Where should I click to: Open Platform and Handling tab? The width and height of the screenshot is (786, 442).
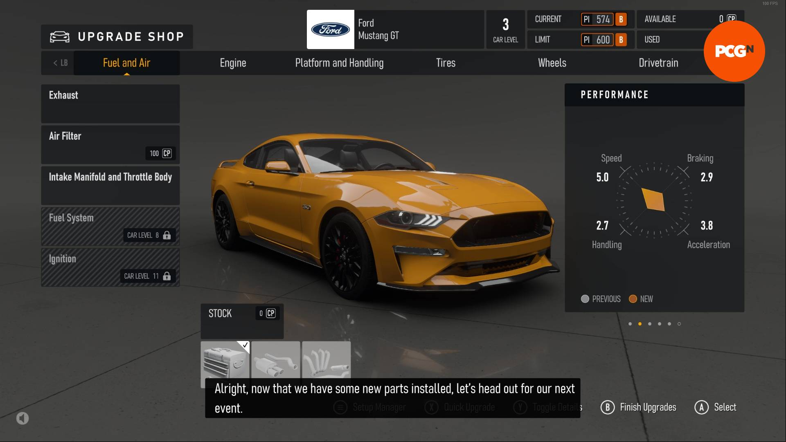339,63
